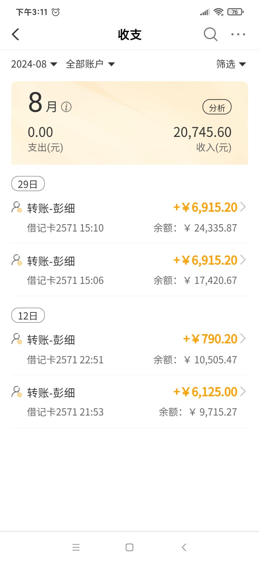The image size is (259, 563).
Task: View the ¥790.20 transfer details
Action: coord(129,349)
